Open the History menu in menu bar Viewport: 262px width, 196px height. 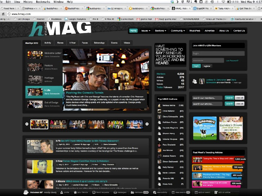click(x=28, y=2)
